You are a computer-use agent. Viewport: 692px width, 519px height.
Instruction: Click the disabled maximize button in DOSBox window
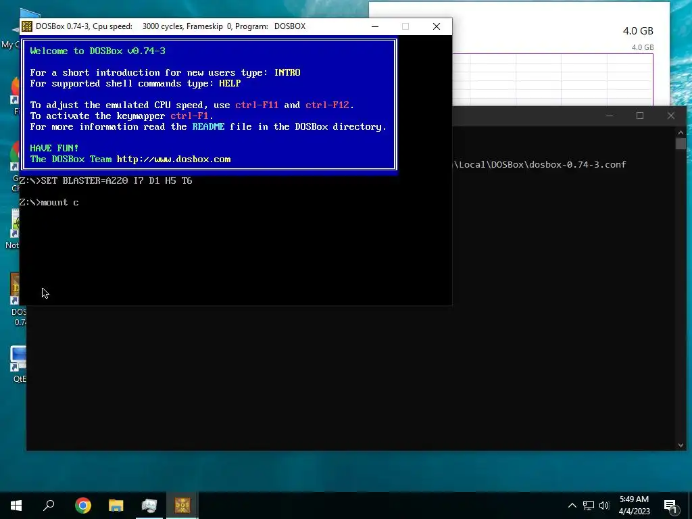click(405, 26)
